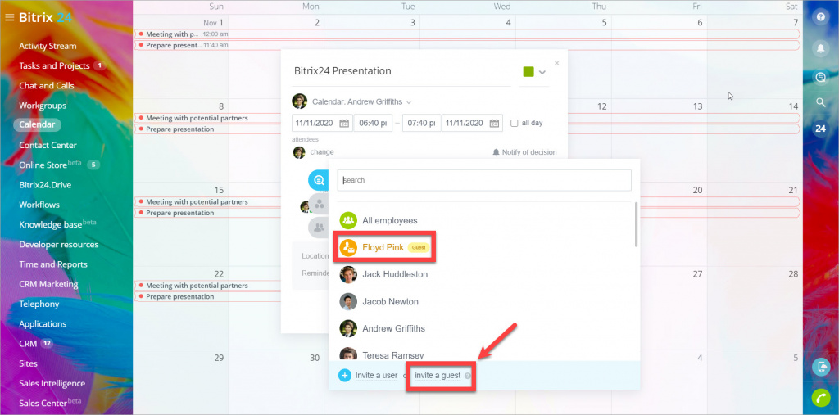Click Floyd Pink's orange guest avatar

coord(348,247)
